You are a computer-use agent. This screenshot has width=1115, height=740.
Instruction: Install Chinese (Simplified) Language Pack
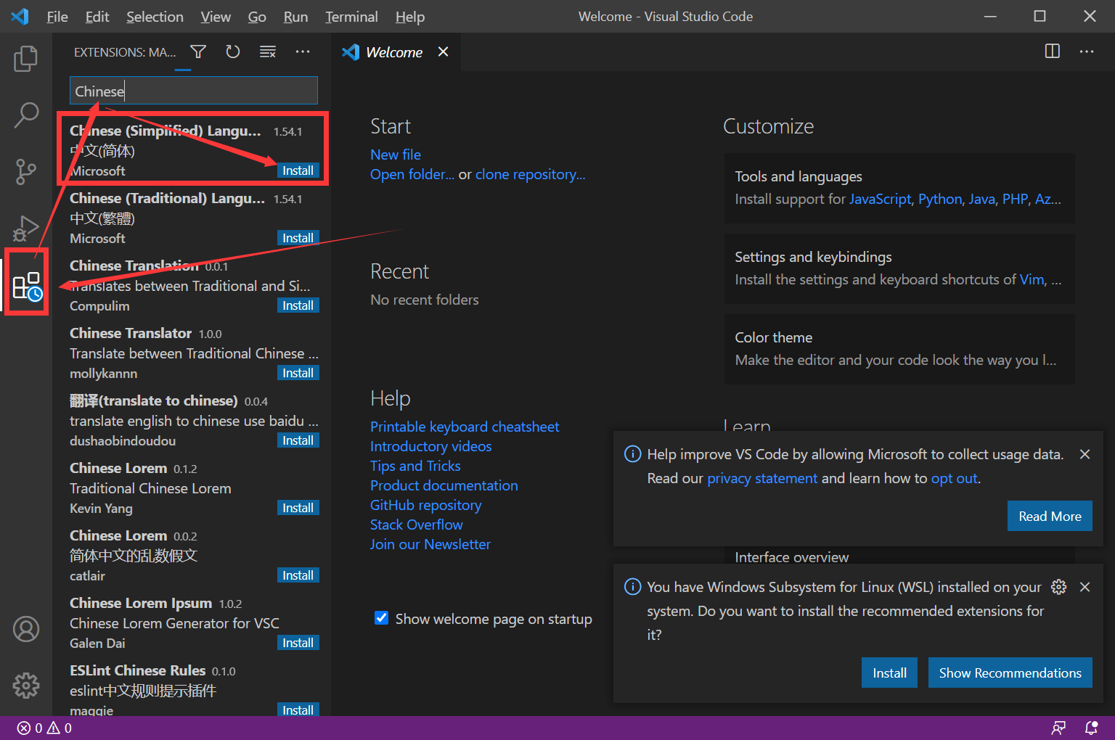coord(298,170)
